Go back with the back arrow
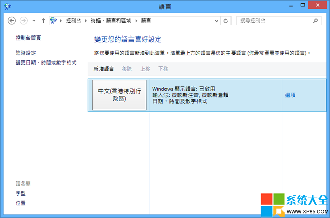Screen dimensions: 330x218 coord(12,21)
